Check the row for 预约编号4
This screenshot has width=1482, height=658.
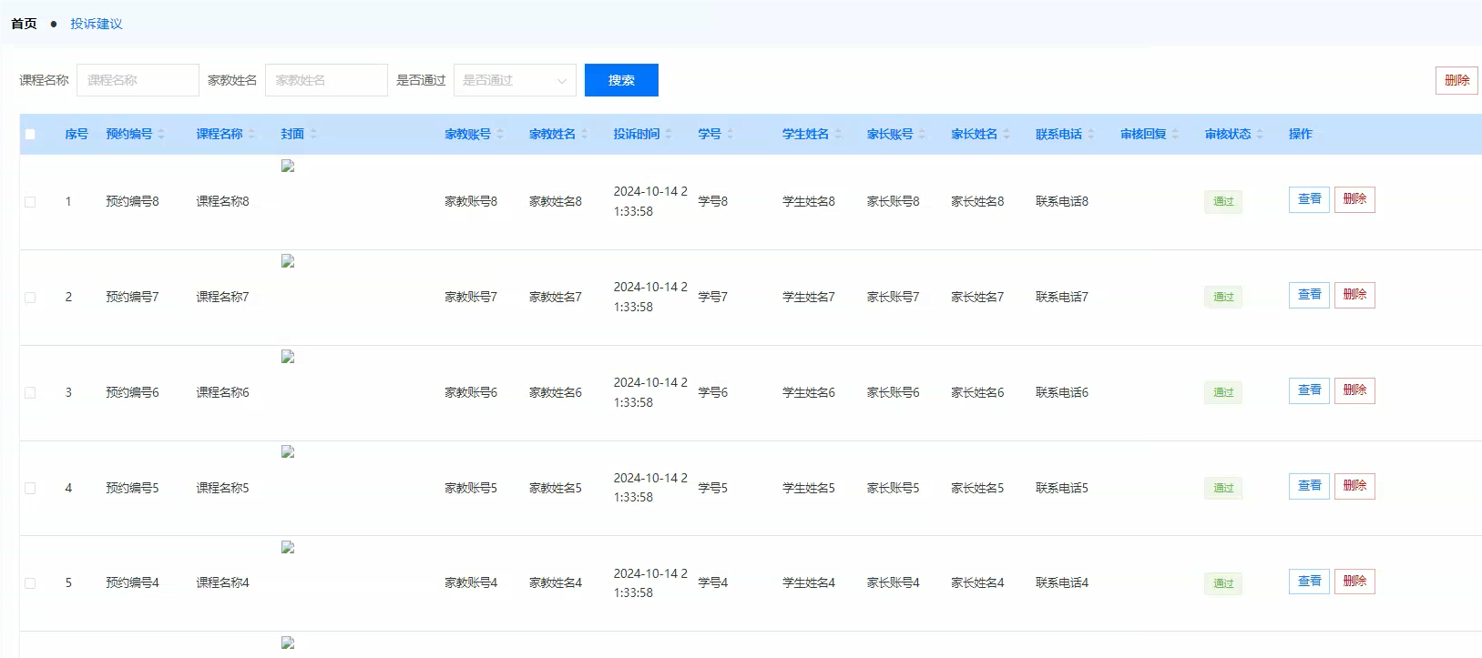point(30,583)
